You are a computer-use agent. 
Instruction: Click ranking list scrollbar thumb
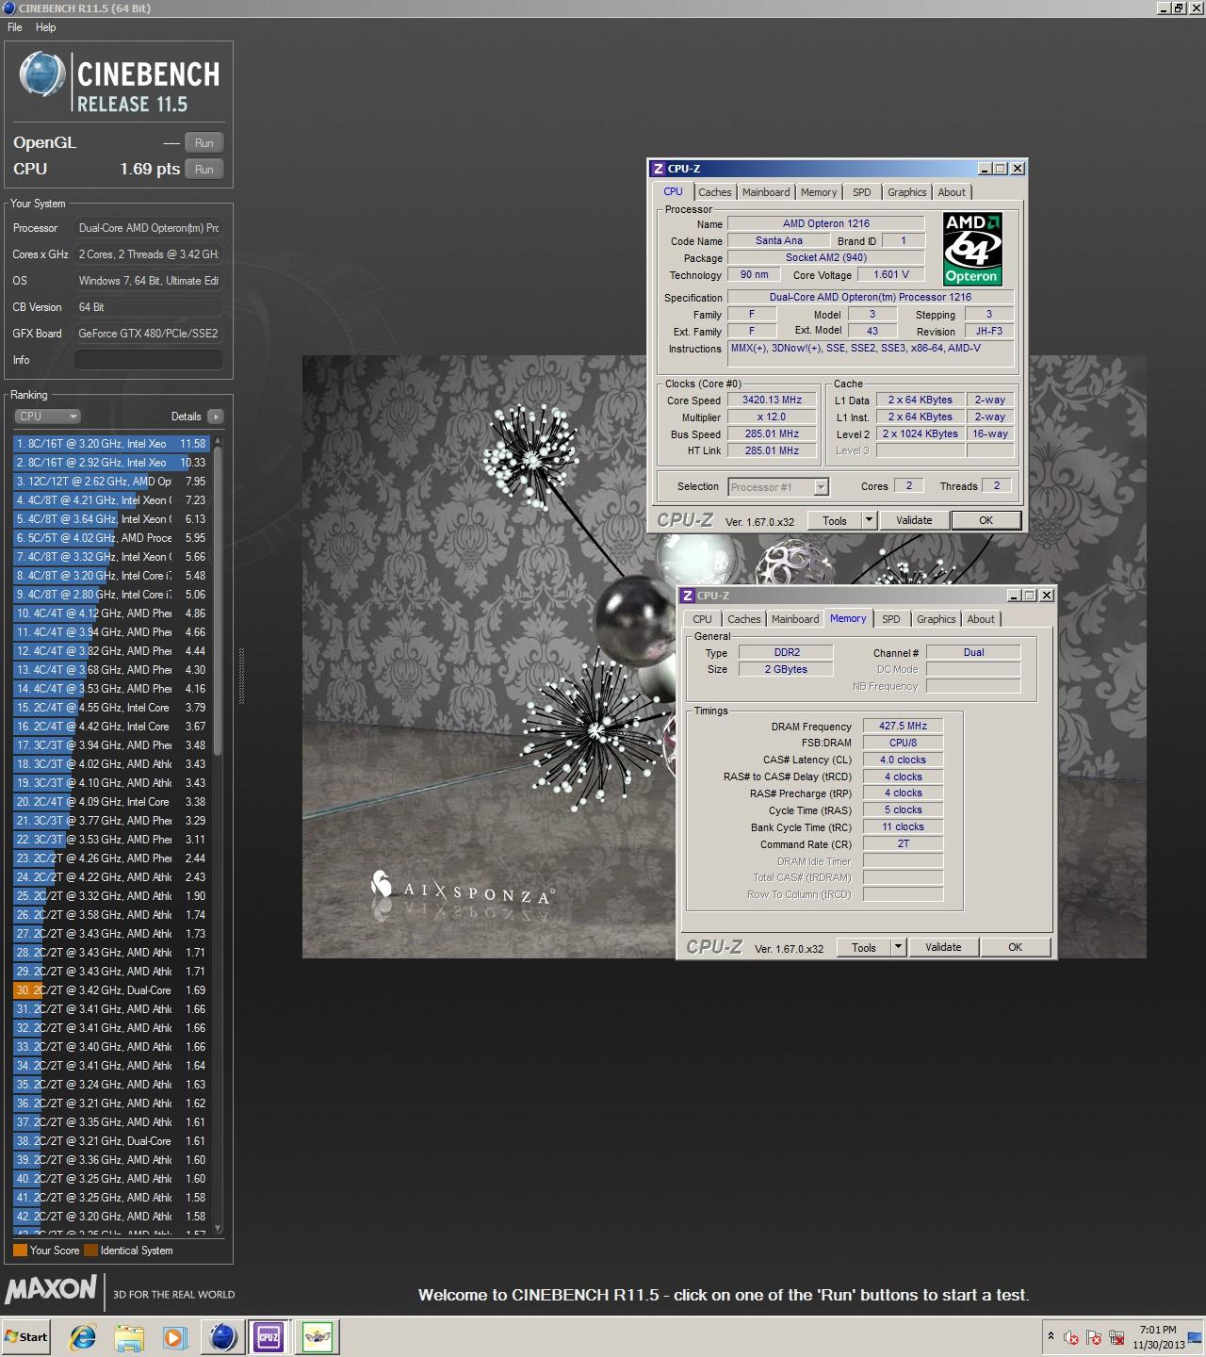219,601
